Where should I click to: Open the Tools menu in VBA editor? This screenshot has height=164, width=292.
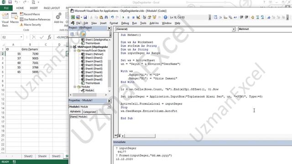(143, 23)
